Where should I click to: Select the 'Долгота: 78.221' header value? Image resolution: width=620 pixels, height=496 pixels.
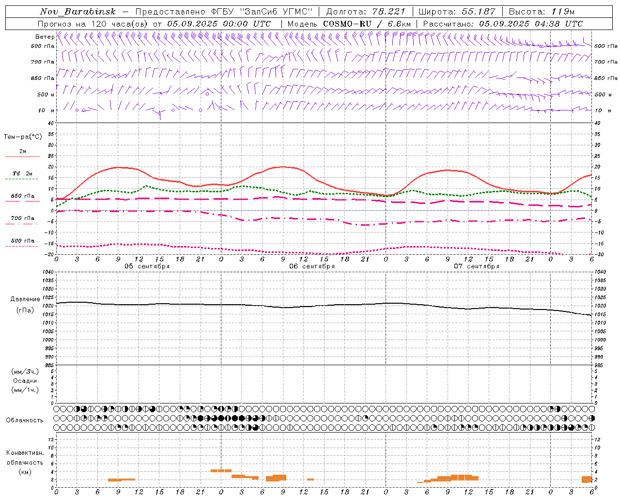(x=365, y=12)
